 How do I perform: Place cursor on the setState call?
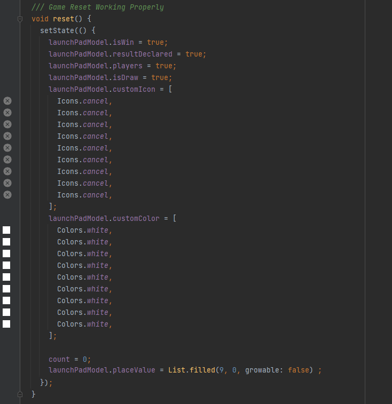point(57,30)
